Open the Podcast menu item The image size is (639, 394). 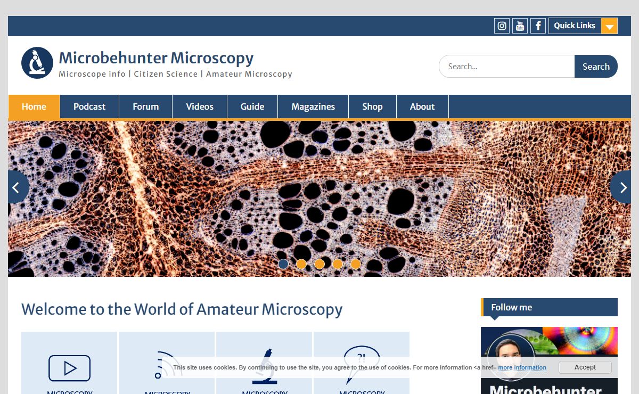[89, 106]
